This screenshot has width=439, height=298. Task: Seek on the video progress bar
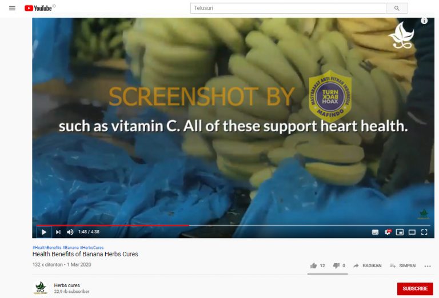233,225
